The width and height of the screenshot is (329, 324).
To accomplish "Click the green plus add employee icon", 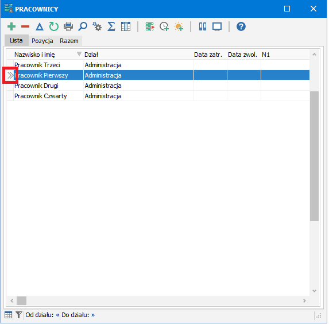I will pos(11,26).
